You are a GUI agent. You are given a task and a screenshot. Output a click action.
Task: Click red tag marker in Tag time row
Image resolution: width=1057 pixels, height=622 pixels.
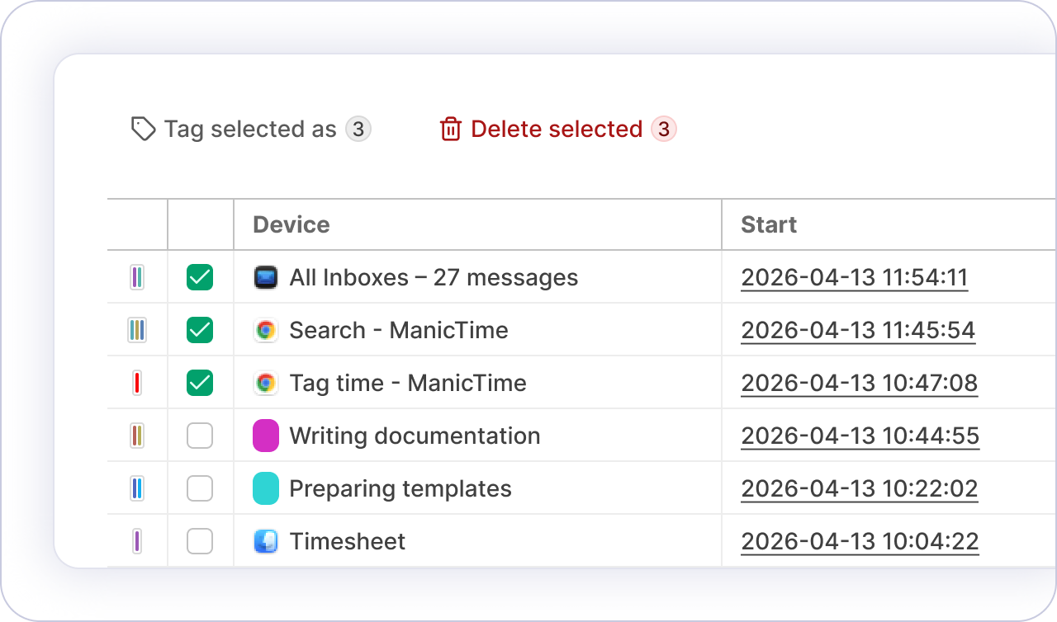(137, 384)
